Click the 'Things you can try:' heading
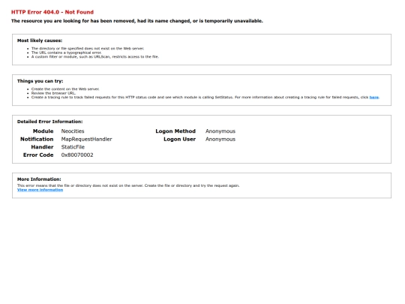Image resolution: width=405 pixels, height=304 pixels. 40,81
